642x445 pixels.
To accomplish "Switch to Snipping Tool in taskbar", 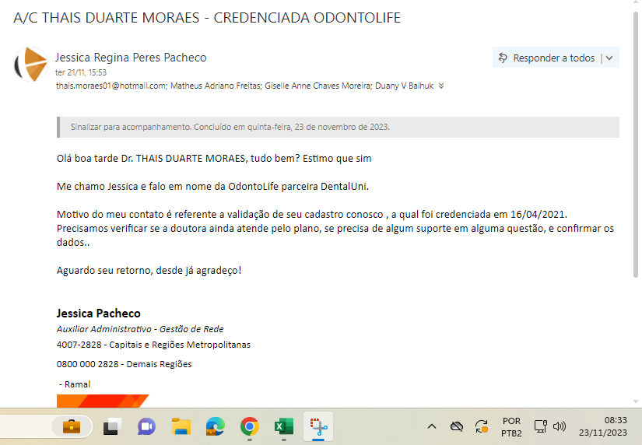I will click(x=318, y=427).
